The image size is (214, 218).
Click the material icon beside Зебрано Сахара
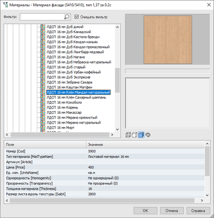[x=43, y=82]
